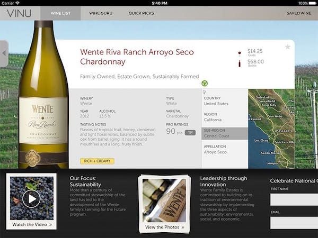Select the Appellation Arroyo Seco row
Screen dimensions: 318x238
pos(225,149)
